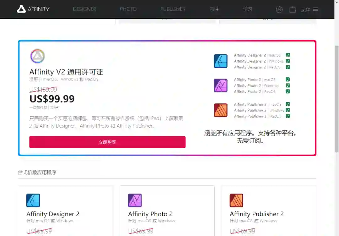Image resolution: width=339 pixels, height=236 pixels.
Task: Click the 'Affinity Publisher 2 | iPadOS' label
Action: click(x=257, y=116)
